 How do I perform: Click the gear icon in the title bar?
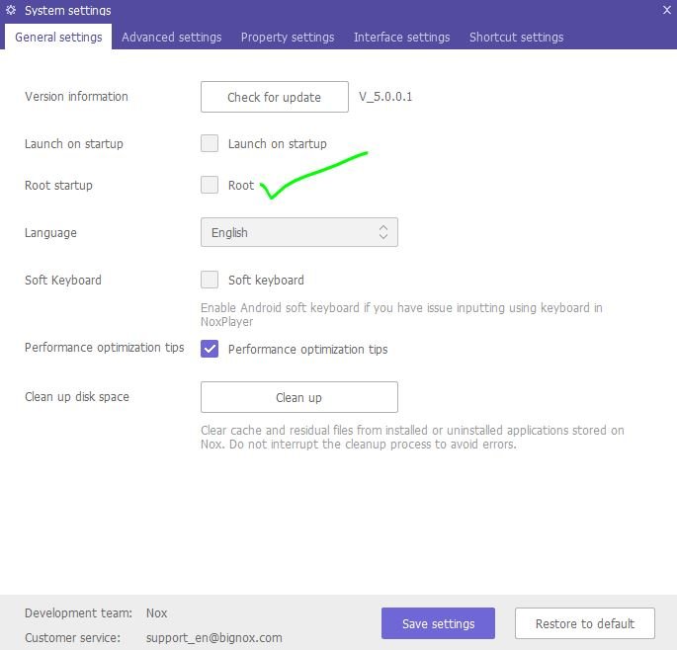point(11,10)
